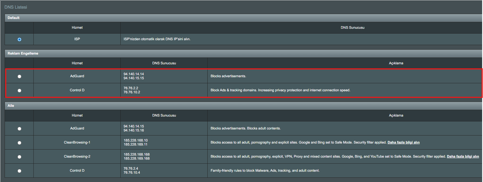Click AdGuard name in Reklam Engelleme table
The width and height of the screenshot is (483, 182).
77,76
